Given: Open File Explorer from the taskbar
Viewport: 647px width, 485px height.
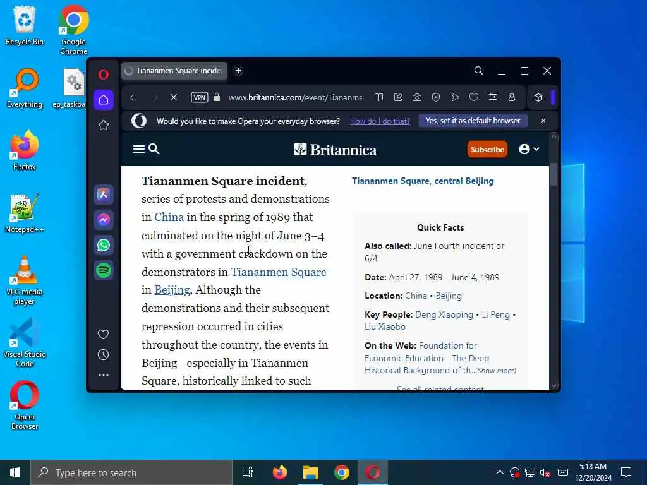Looking at the screenshot, I should [311, 472].
